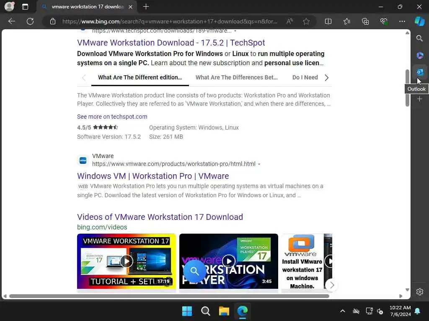429x321 pixels.
Task: Toggle split screen view
Action: coord(328,21)
